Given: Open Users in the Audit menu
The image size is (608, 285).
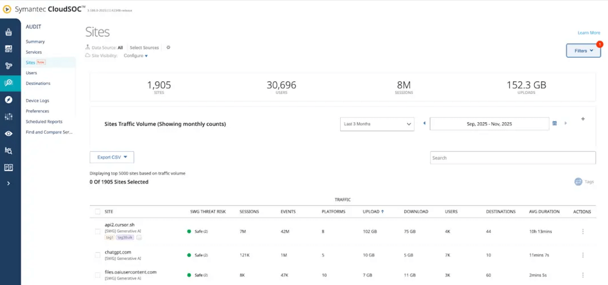Looking at the screenshot, I should pos(31,73).
